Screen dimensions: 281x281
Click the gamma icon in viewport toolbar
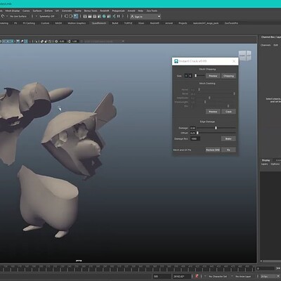(x=69, y=41)
